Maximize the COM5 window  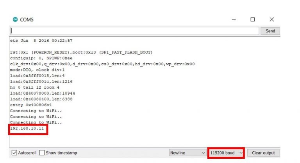(253, 19)
